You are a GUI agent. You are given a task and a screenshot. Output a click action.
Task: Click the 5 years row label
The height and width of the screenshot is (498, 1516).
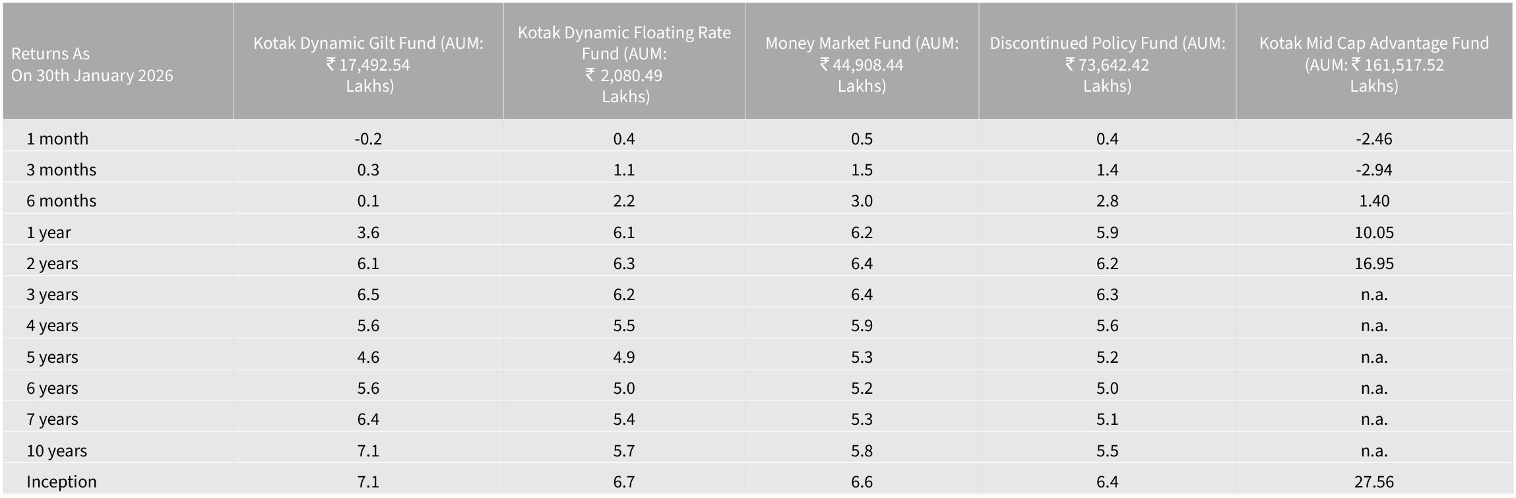pos(52,357)
